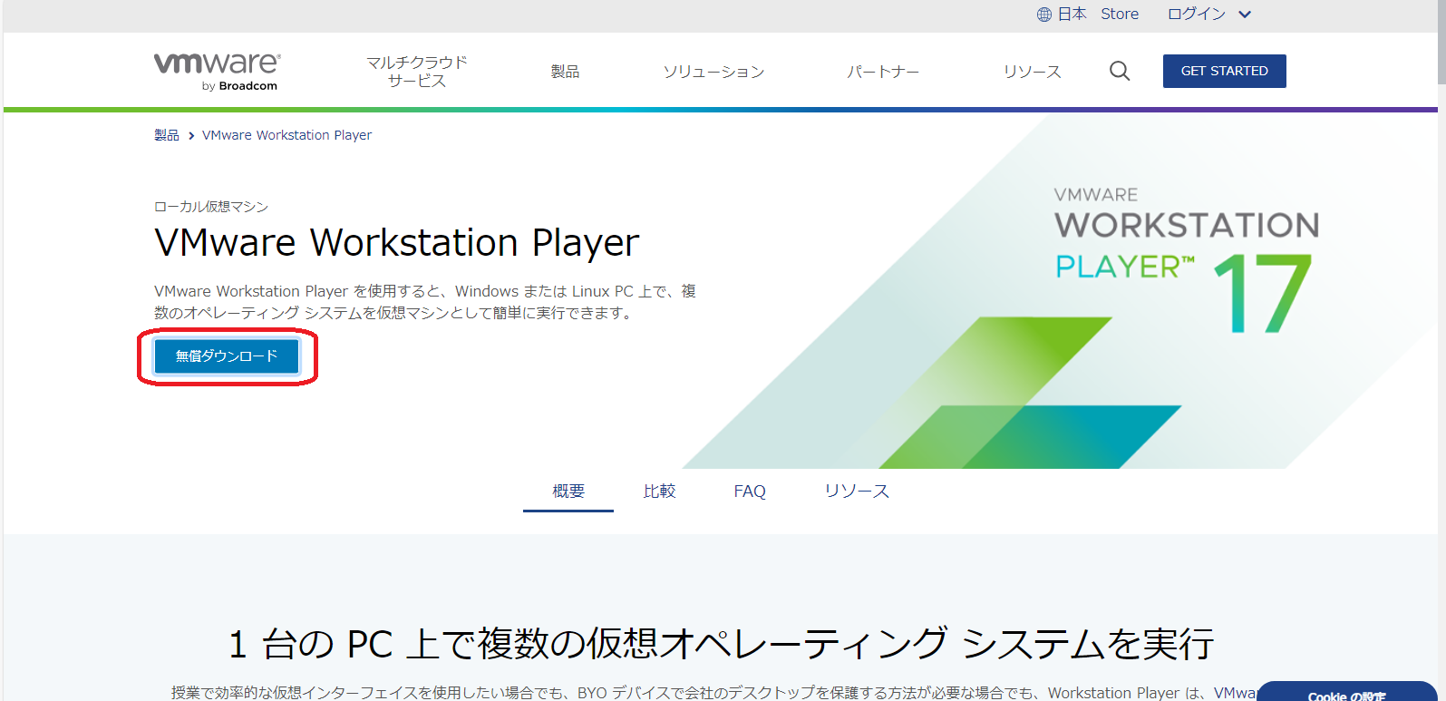
Task: Click the ローカル仮想マシン label text
Action: [211, 207]
